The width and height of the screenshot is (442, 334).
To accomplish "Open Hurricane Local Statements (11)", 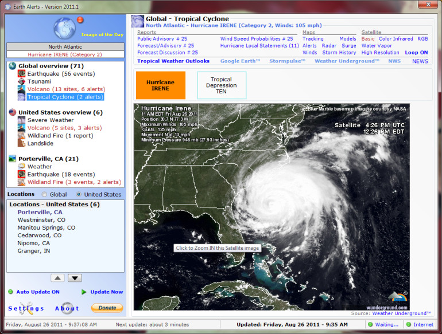I will click(x=259, y=46).
